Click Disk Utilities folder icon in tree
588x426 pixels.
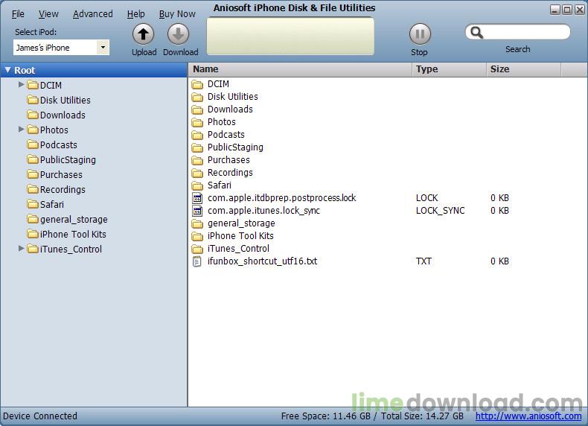(33, 101)
